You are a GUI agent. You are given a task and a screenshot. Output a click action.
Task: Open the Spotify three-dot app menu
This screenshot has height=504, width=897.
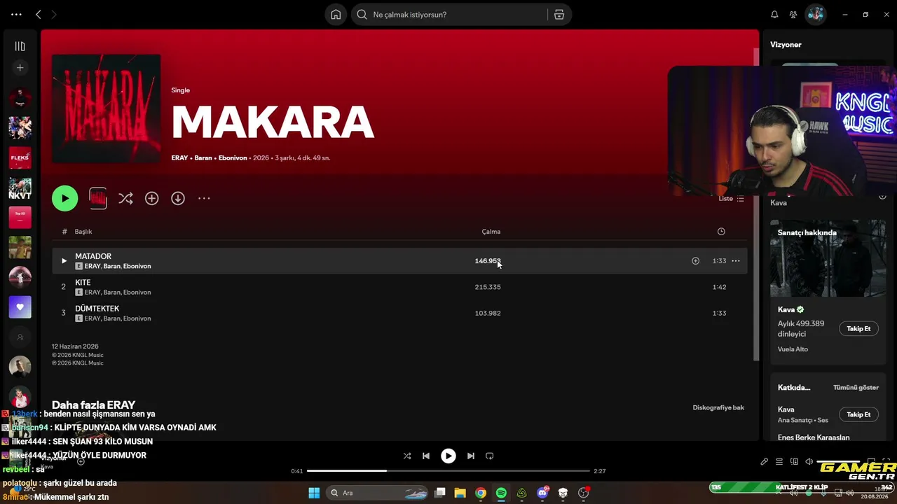coord(16,15)
